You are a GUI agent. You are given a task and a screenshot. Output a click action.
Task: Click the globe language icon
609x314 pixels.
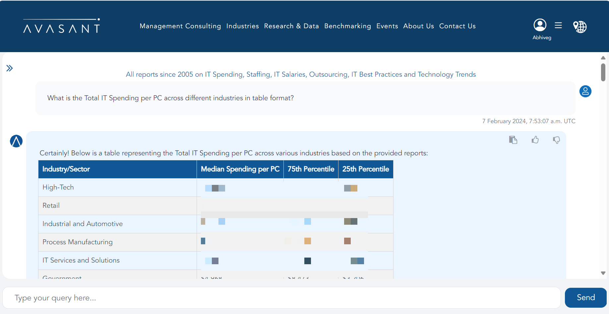[580, 27]
